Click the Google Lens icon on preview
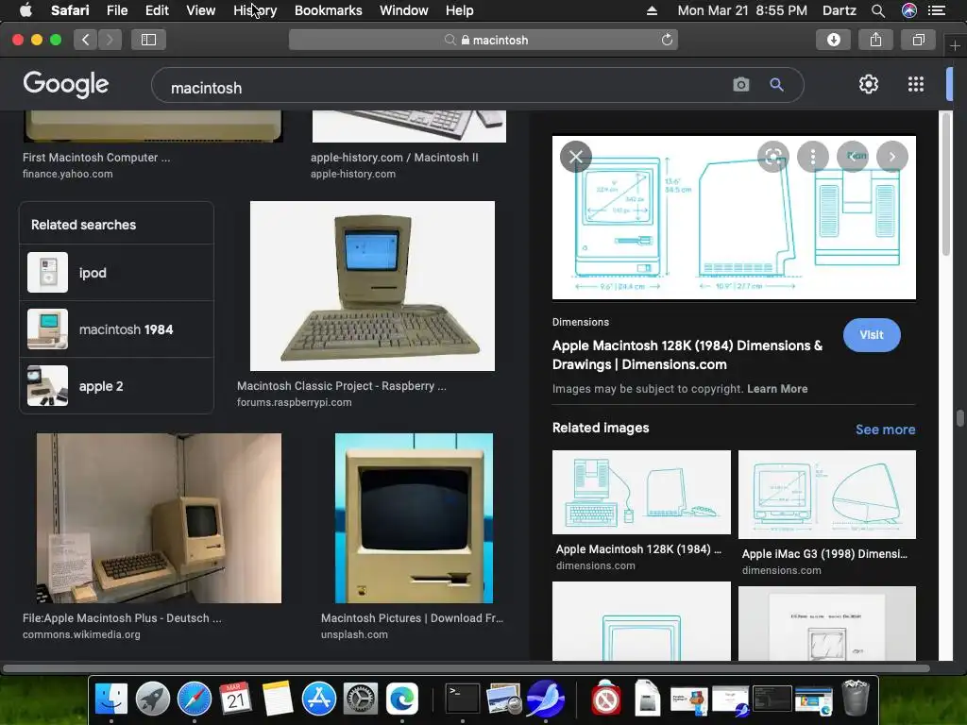This screenshot has height=725, width=967. pos(772,157)
